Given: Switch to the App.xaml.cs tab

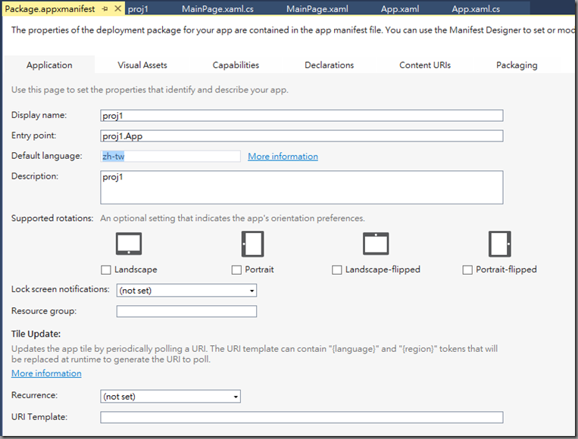Looking at the screenshot, I should (476, 9).
